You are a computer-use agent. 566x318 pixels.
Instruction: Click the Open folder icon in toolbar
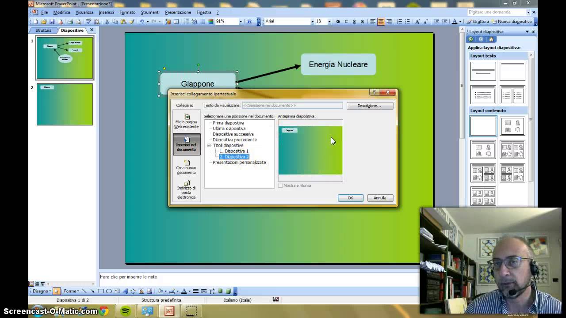pyautogui.click(x=44, y=22)
